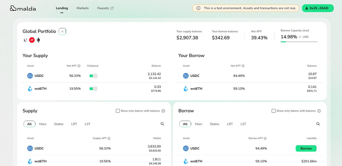Select the All filter in Borrow

(185, 124)
